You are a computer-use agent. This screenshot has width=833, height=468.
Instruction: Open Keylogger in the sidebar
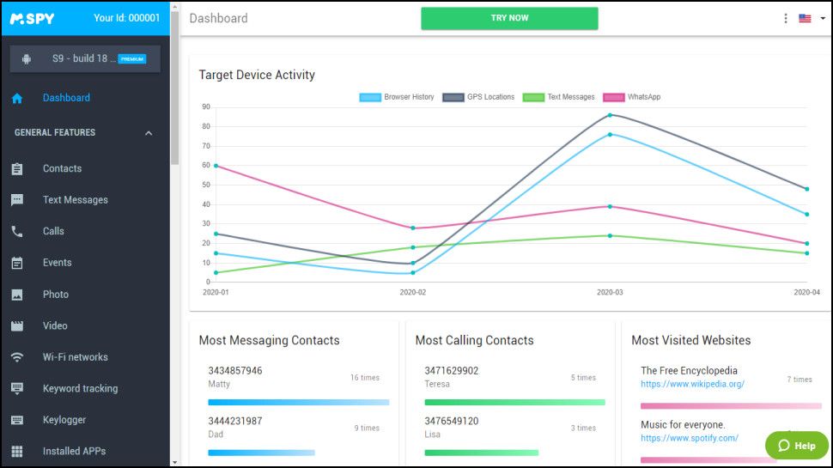[64, 420]
